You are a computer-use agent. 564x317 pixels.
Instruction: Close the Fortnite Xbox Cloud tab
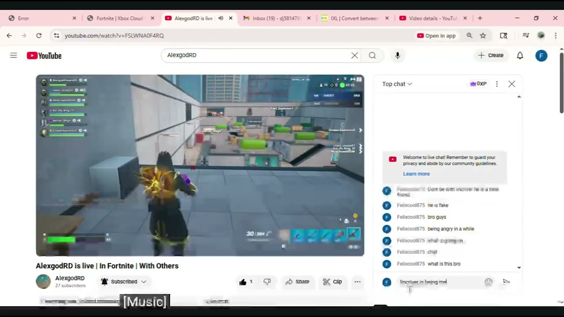point(152,18)
